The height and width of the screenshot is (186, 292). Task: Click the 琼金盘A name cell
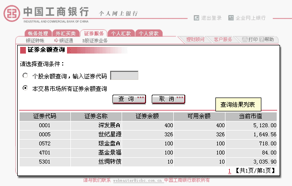coord(96,143)
